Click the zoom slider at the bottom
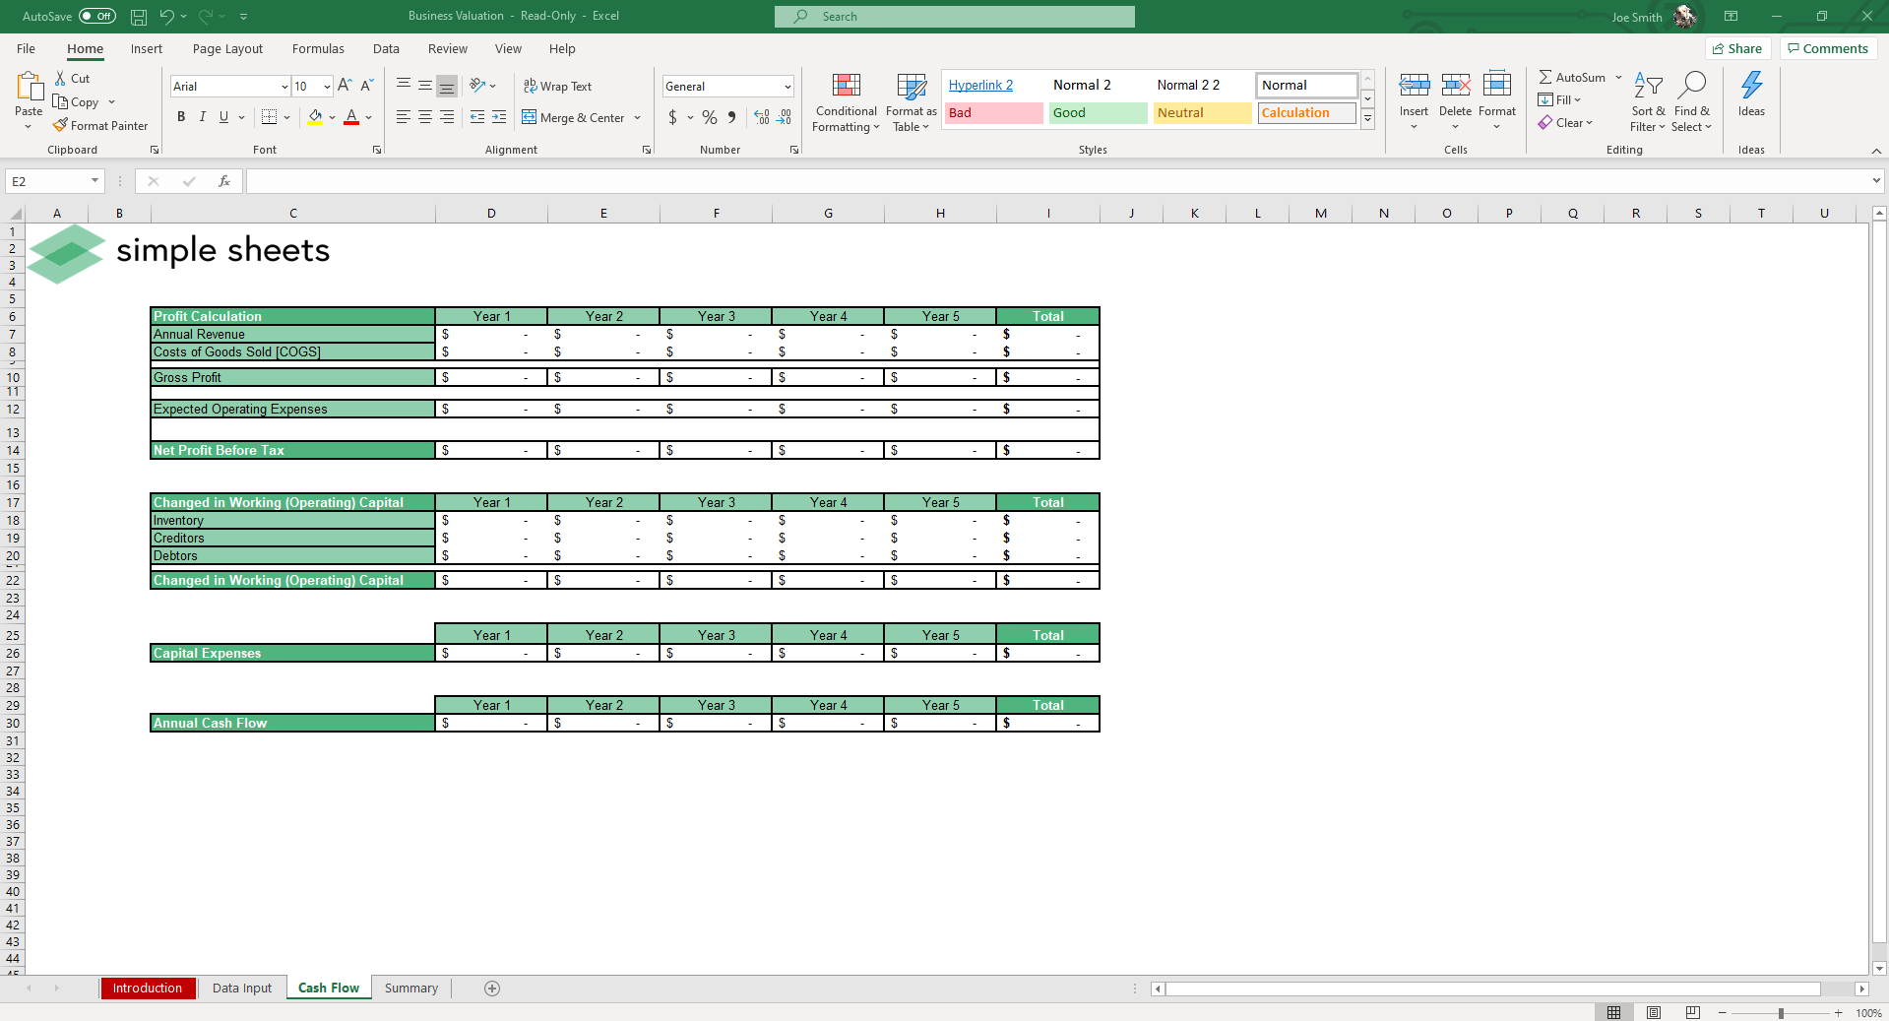 (1782, 1012)
